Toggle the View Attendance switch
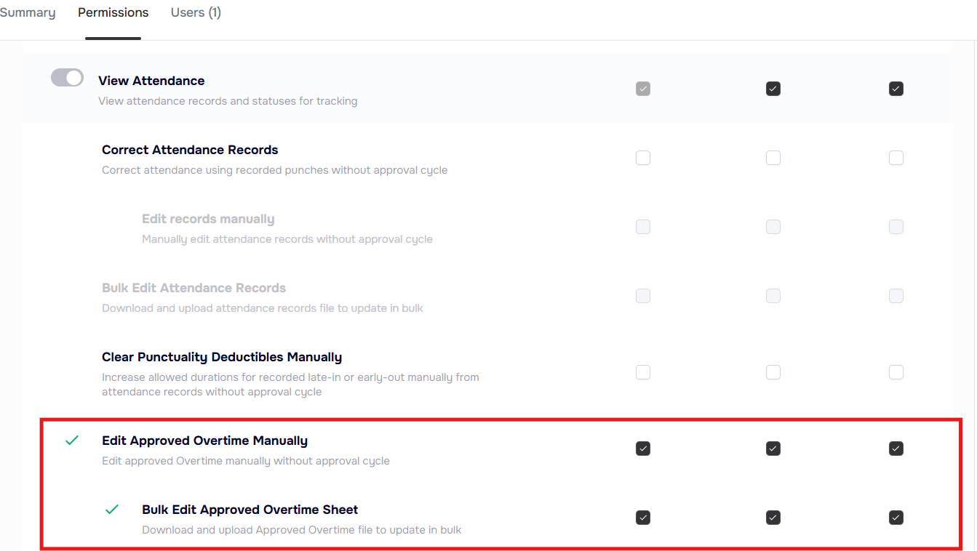Screen dimensions: 977x551 pyautogui.click(x=67, y=78)
